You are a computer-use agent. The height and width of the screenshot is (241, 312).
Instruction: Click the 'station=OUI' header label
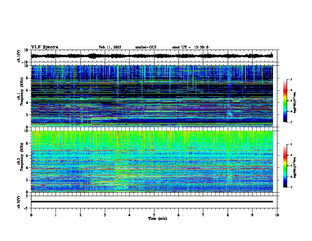pyautogui.click(x=146, y=47)
